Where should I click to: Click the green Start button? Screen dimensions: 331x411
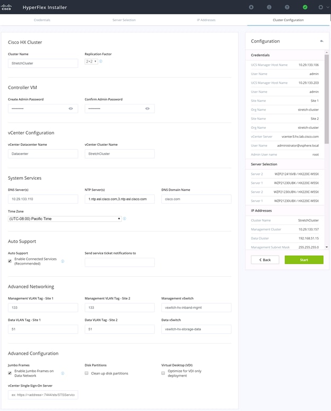click(x=304, y=260)
